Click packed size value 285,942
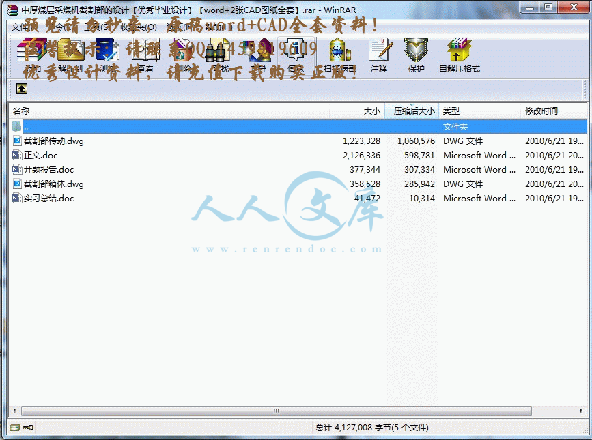 tap(419, 184)
